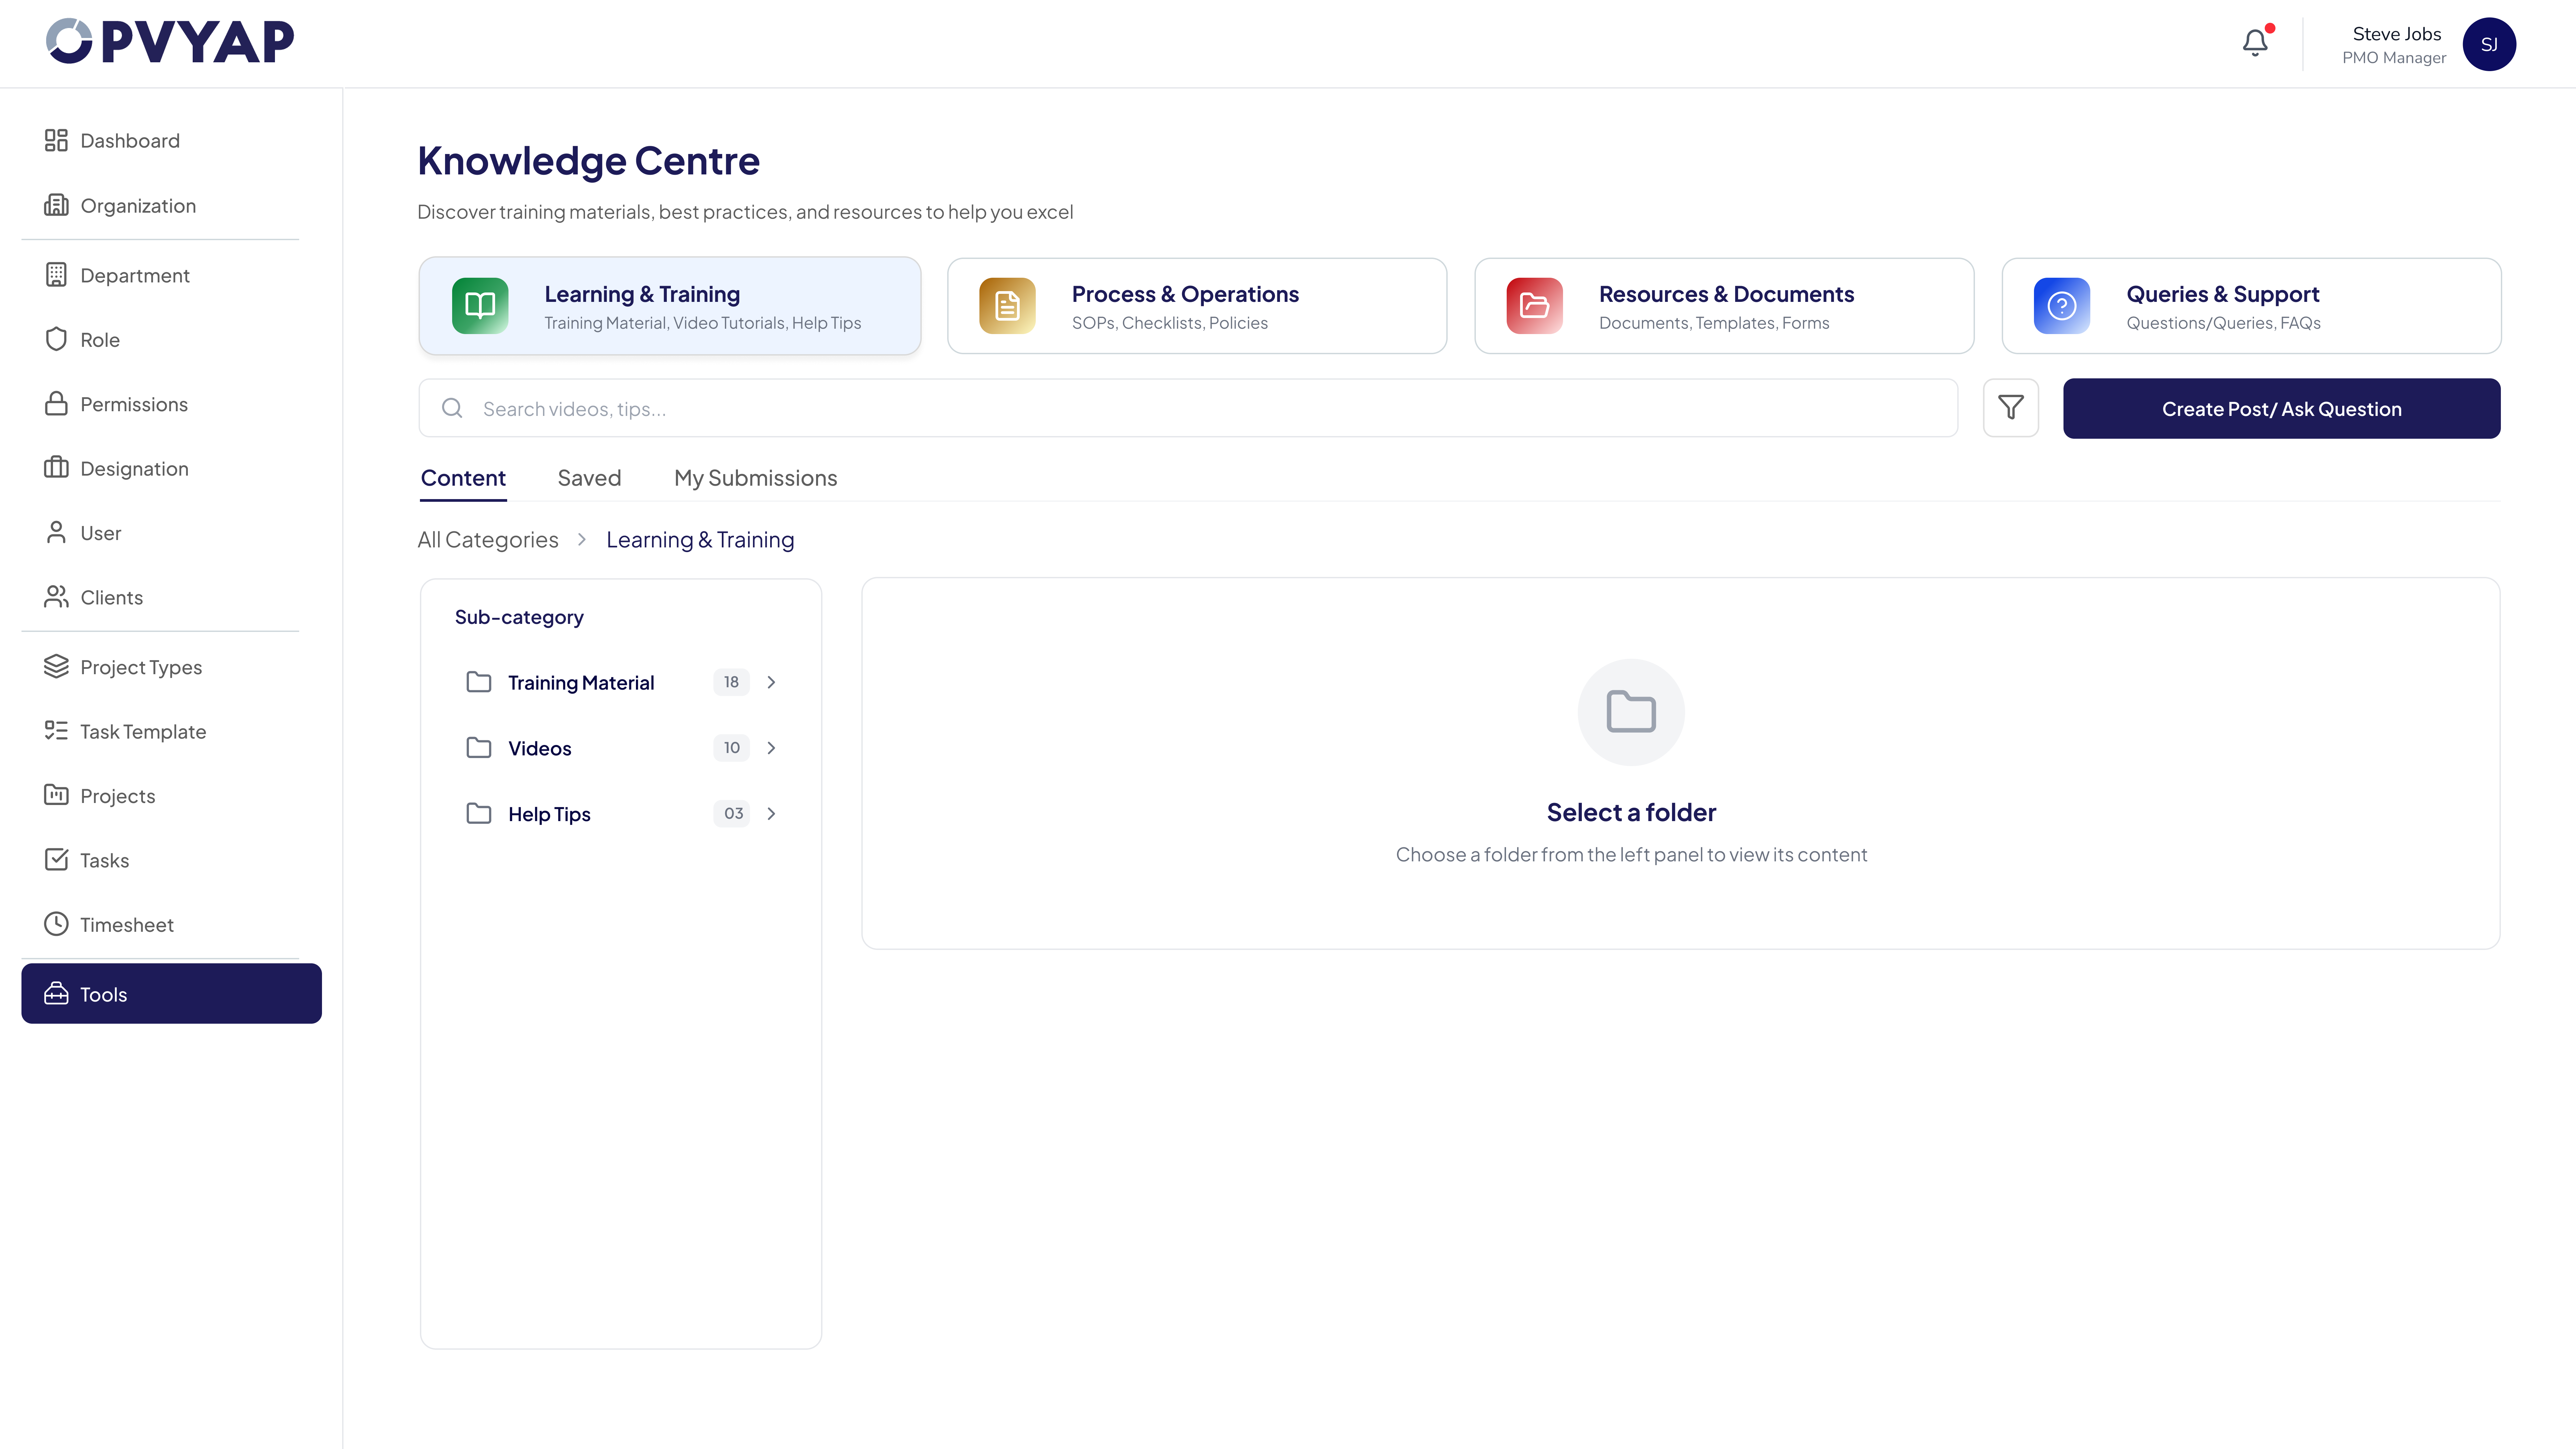
Task: Click "Training Material" folder name
Action: click(581, 683)
